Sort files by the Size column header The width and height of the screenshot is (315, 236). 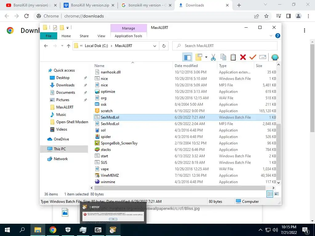[x=259, y=66]
